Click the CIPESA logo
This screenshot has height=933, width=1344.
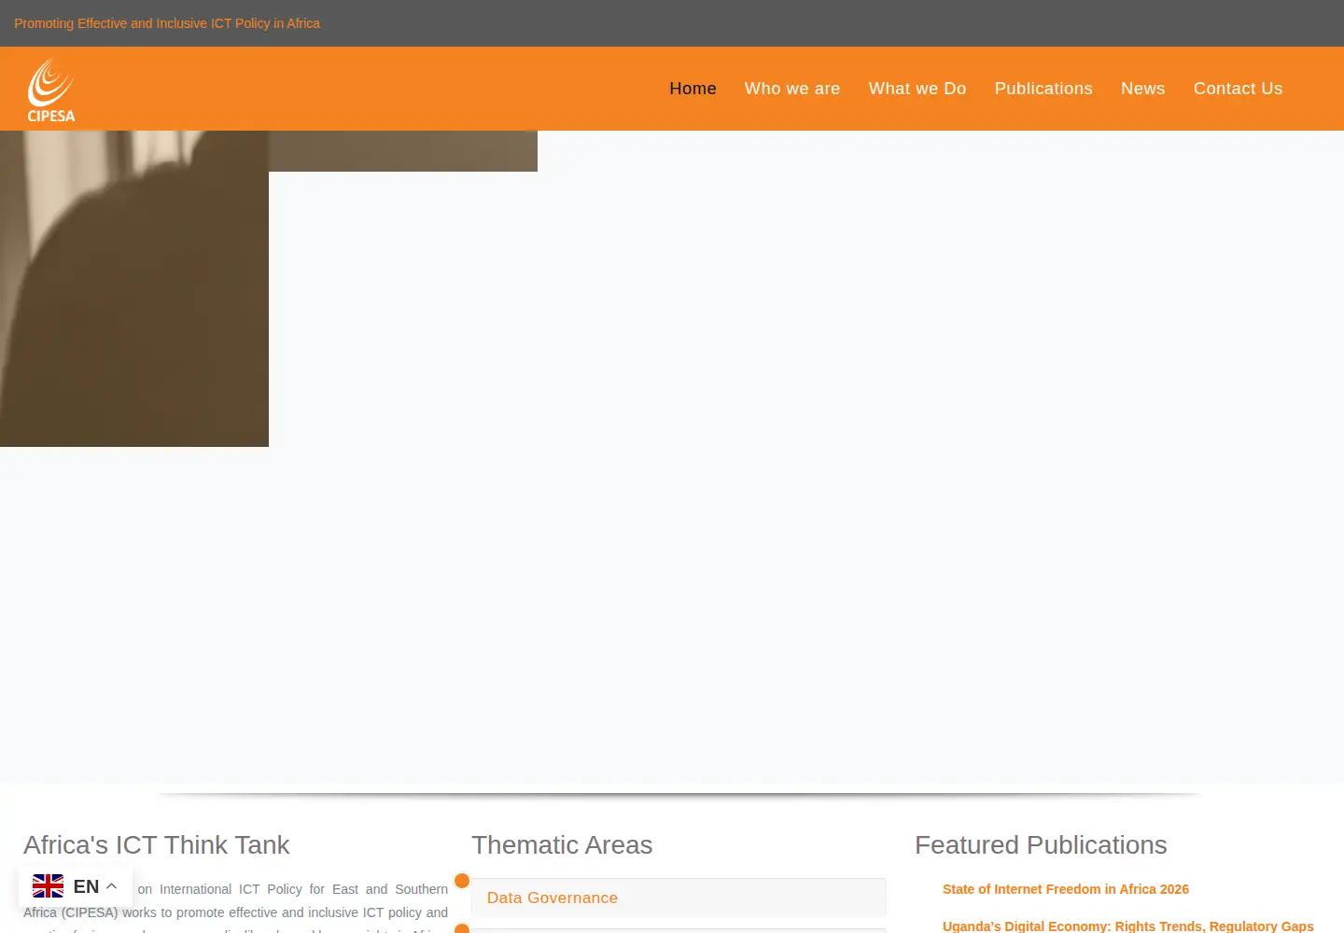pos(51,89)
